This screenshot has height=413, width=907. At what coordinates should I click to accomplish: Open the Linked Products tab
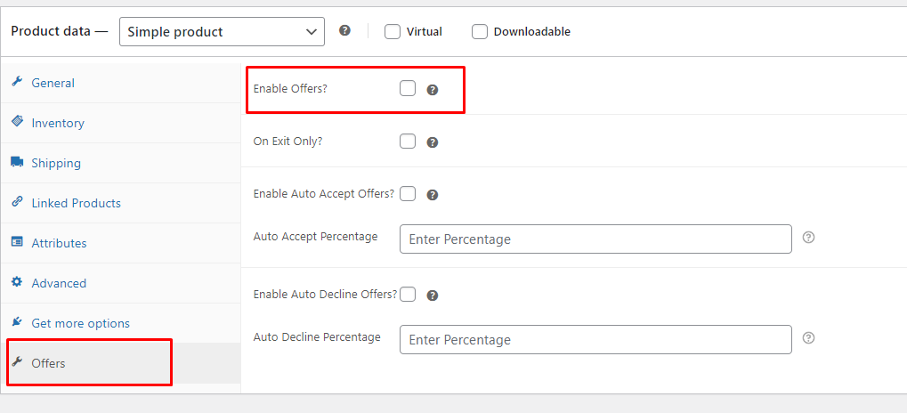pos(120,203)
